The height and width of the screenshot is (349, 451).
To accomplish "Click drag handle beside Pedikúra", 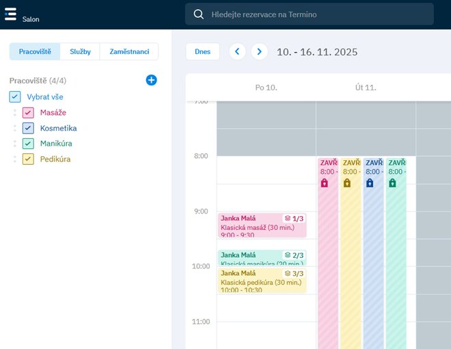I will (x=15, y=159).
